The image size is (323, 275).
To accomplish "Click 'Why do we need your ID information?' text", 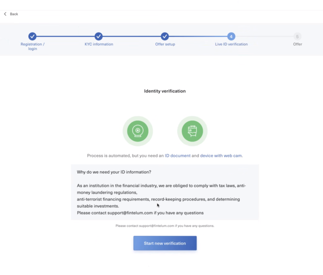I will [114, 172].
